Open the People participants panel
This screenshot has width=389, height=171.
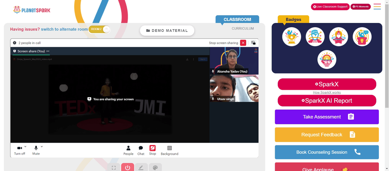pos(128,150)
